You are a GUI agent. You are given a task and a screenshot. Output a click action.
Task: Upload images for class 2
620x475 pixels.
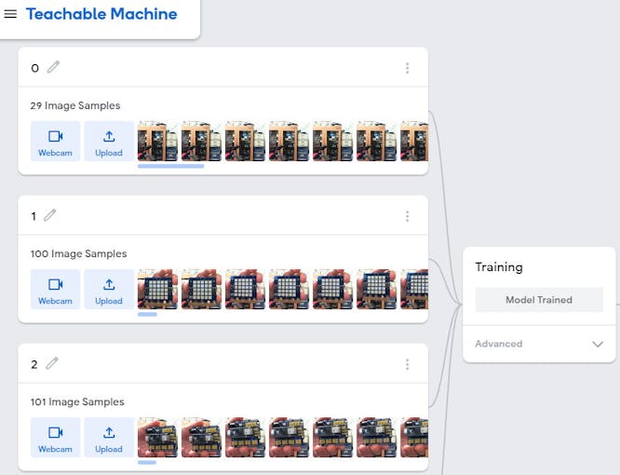(109, 438)
